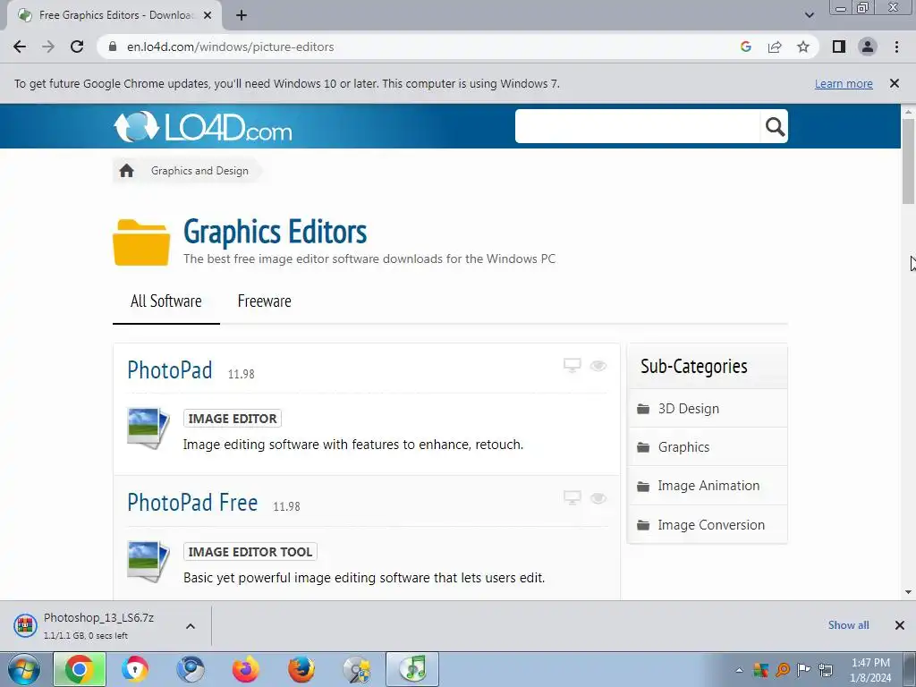The width and height of the screenshot is (916, 687).
Task: Launch first Firefox icon on taskbar
Action: click(246, 669)
